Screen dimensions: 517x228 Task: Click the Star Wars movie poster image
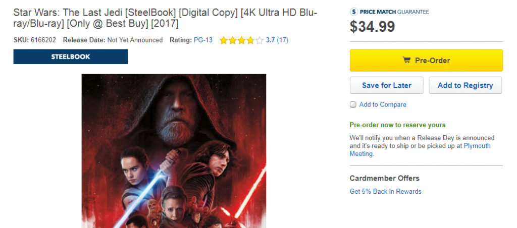[174, 151]
